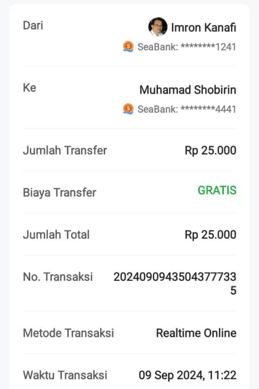Tap the Jumlah Transfer label

click(x=65, y=150)
